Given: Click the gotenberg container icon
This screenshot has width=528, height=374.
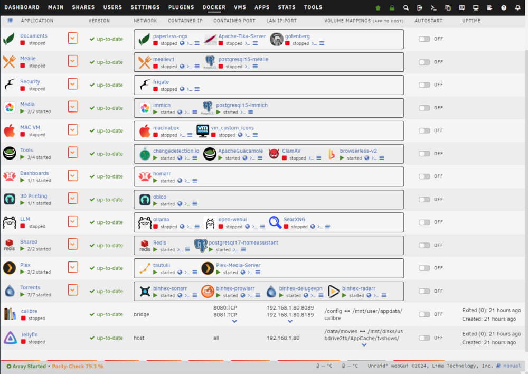Looking at the screenshot, I should pos(277,40).
